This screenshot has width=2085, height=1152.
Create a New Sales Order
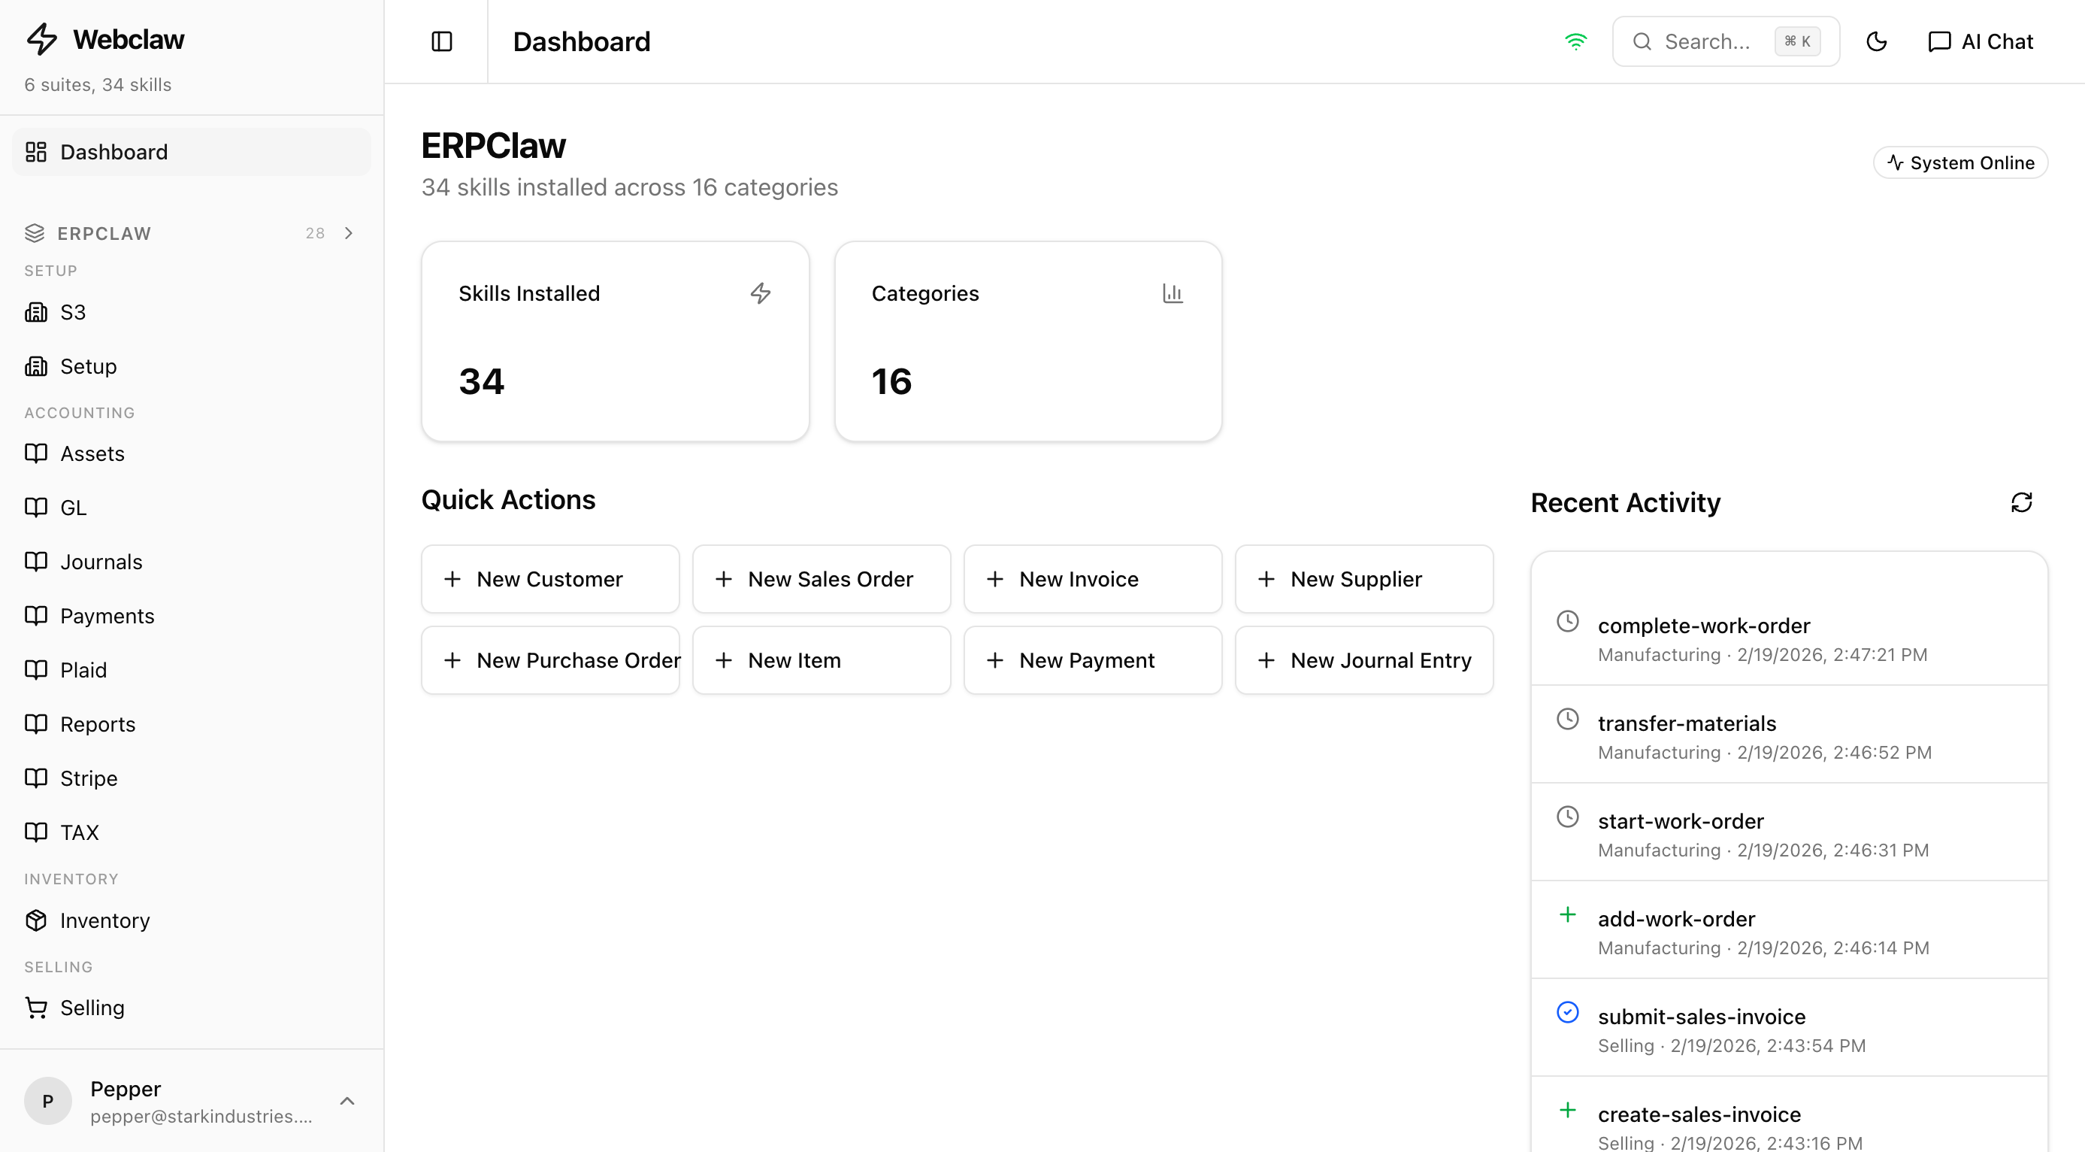pos(822,579)
